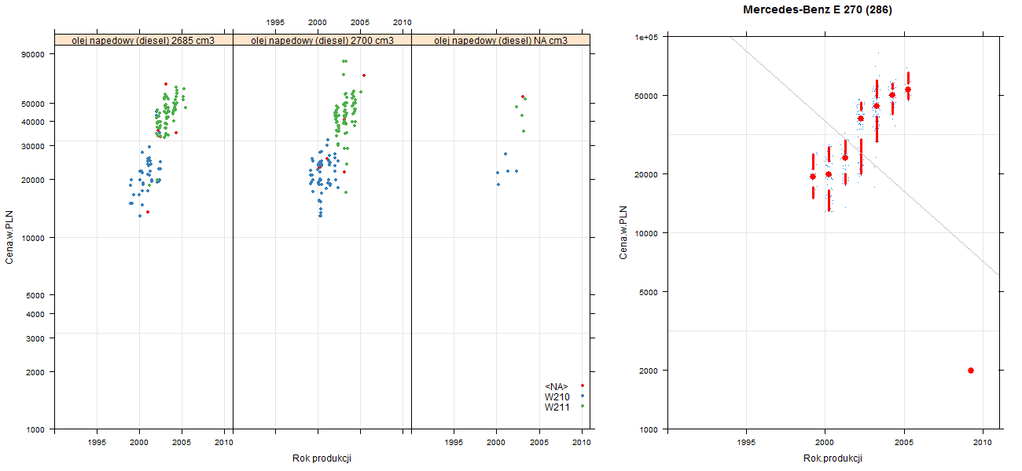The height and width of the screenshot is (471, 1022).
Task: Click the 1995 x-axis label of right chart
Action: pyautogui.click(x=745, y=444)
